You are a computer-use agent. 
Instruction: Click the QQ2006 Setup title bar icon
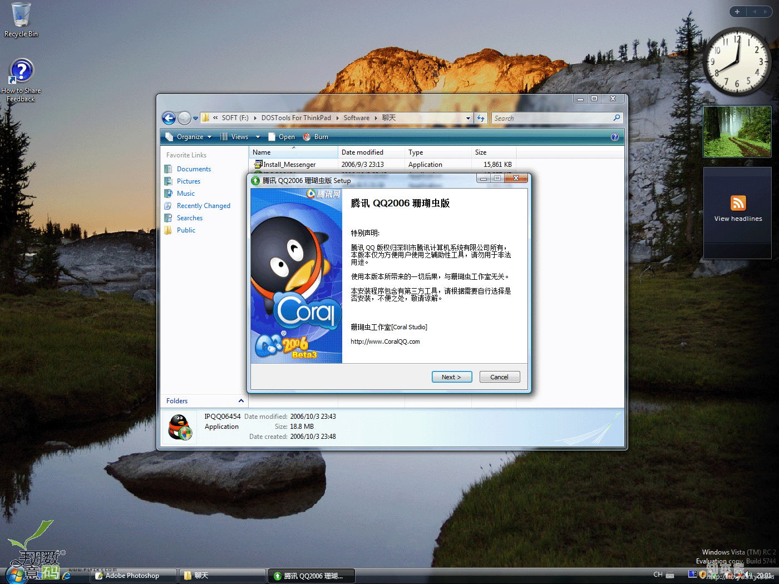pyautogui.click(x=255, y=181)
